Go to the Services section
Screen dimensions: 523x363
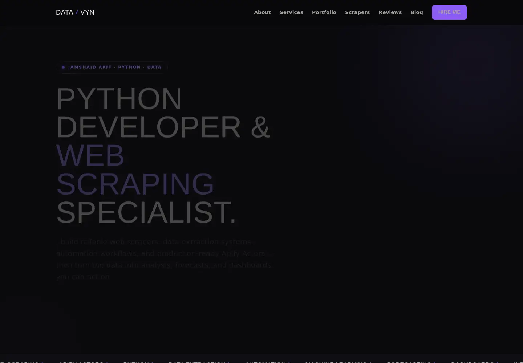(x=291, y=12)
